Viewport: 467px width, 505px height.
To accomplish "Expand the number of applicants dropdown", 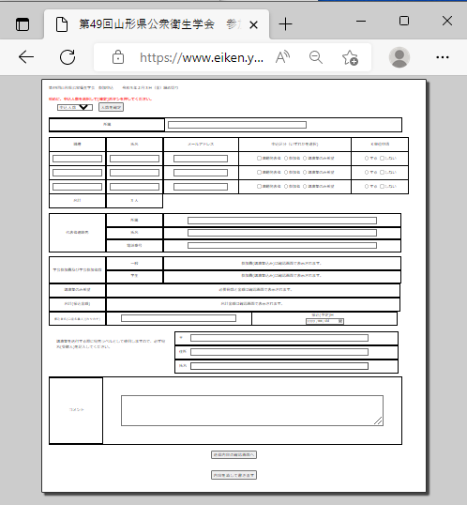I will pyautogui.click(x=75, y=107).
